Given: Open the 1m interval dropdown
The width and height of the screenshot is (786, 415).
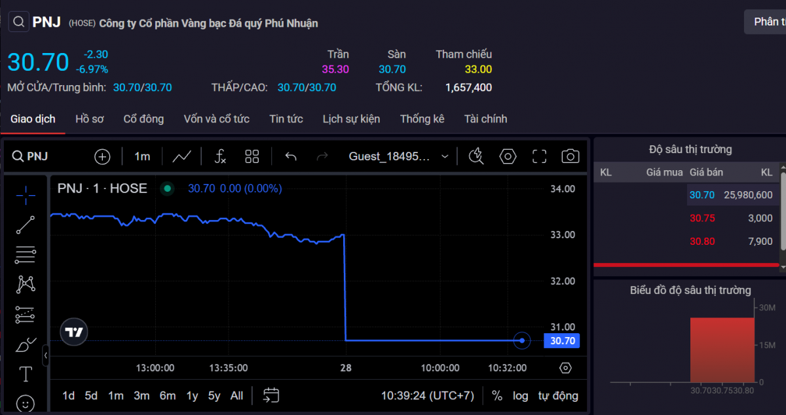Looking at the screenshot, I should click(142, 156).
